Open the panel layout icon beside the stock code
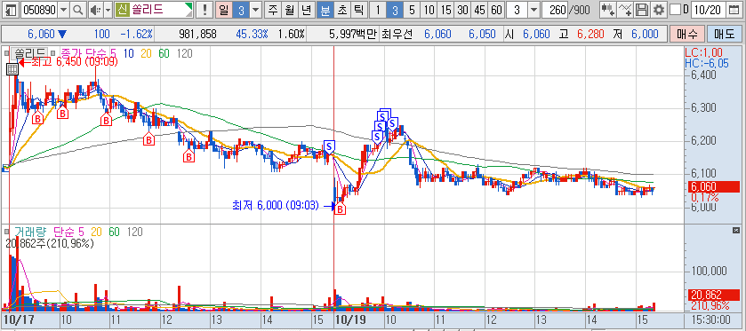The height and width of the screenshot is (331, 746). click(x=11, y=10)
